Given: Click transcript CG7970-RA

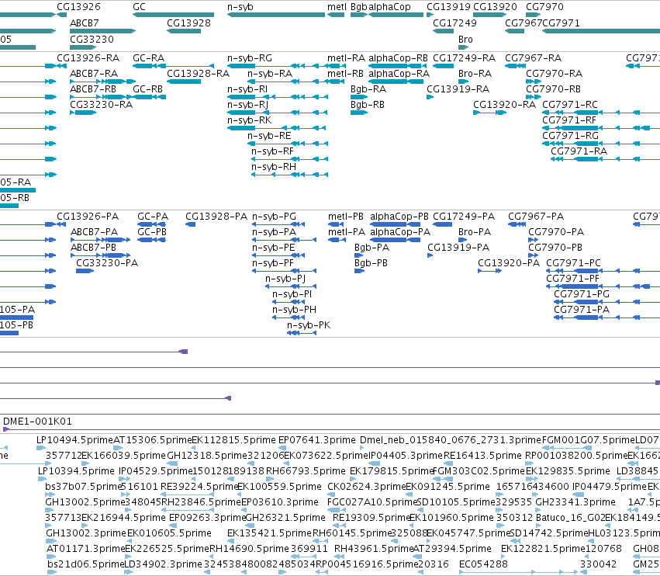Looking at the screenshot, I should [x=555, y=73].
